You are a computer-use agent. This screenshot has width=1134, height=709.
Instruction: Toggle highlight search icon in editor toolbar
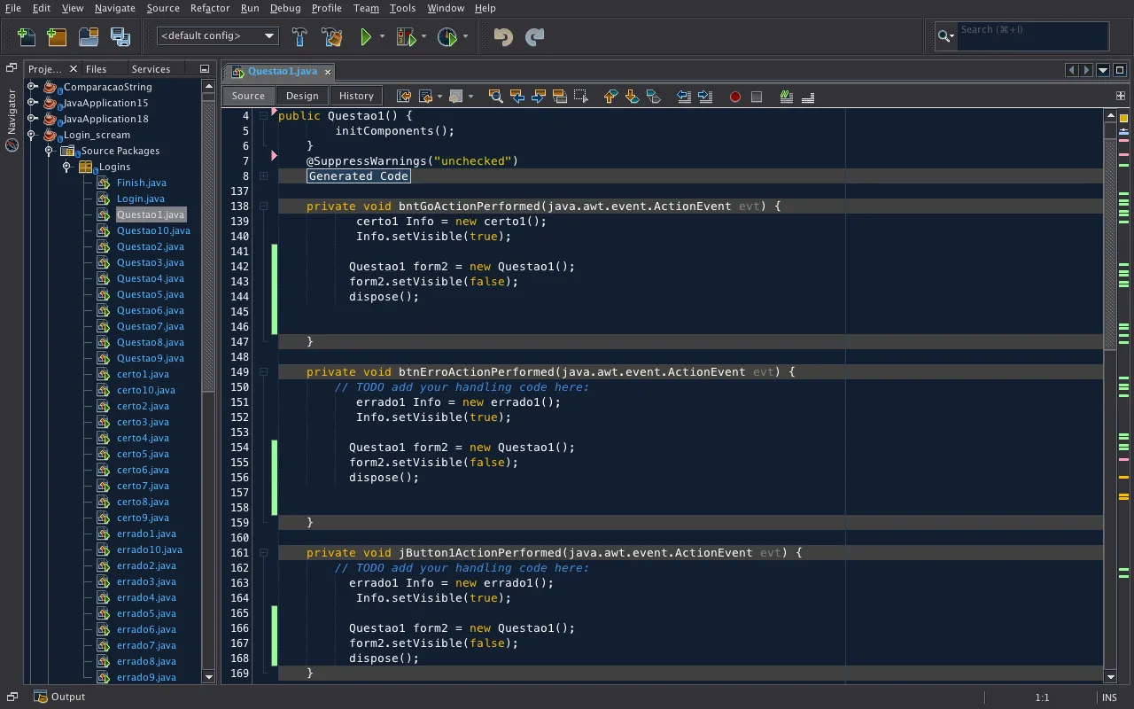560,97
